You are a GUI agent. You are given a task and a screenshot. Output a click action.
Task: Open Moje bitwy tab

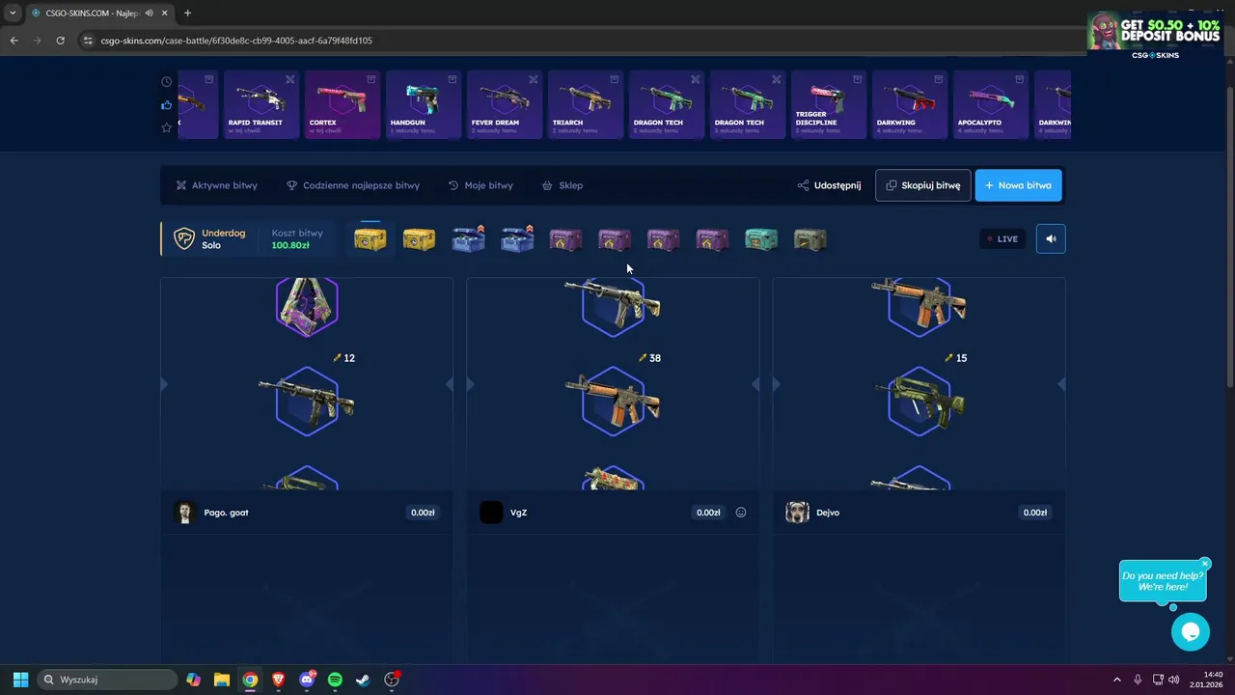(480, 185)
